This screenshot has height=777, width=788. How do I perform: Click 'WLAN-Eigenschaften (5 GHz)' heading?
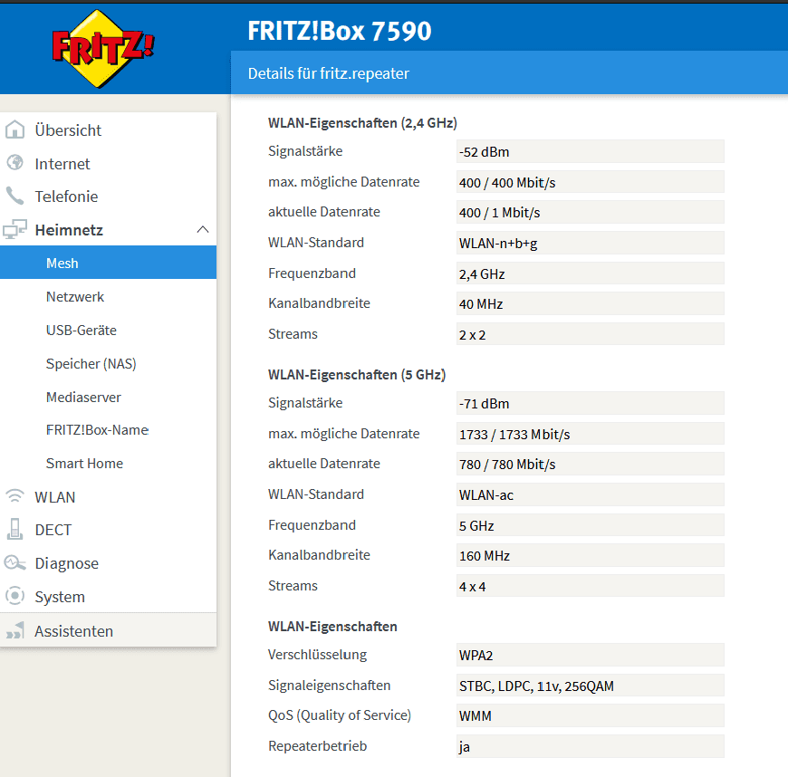(357, 375)
